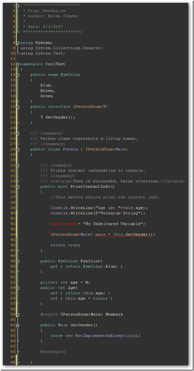Click the #endregion directive

click(53, 352)
